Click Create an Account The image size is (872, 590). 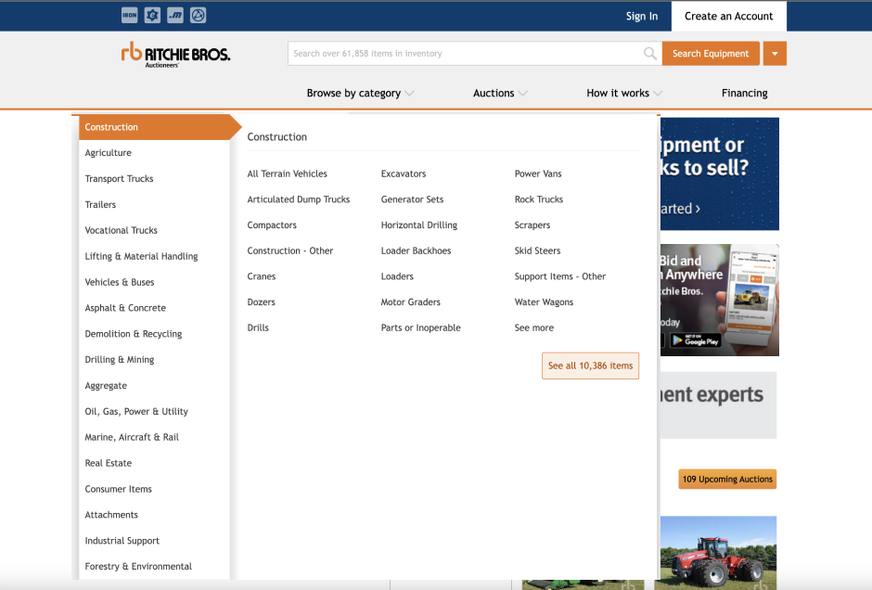[x=728, y=16]
